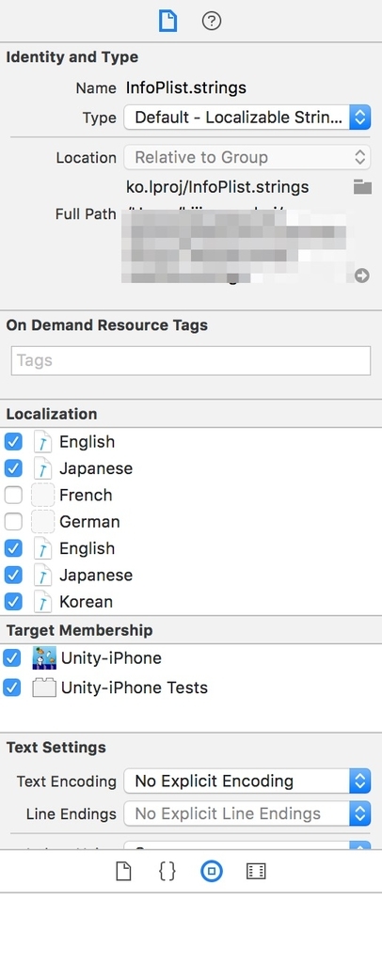Click the German placeholder file icon

(42, 522)
